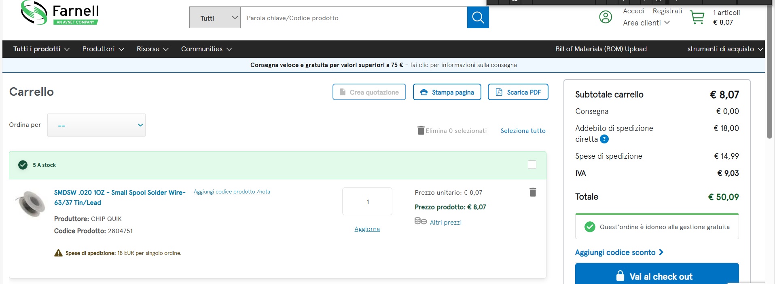Click the green checkmark next to 5 A stock
This screenshot has height=284, width=775.
pyautogui.click(x=23, y=165)
